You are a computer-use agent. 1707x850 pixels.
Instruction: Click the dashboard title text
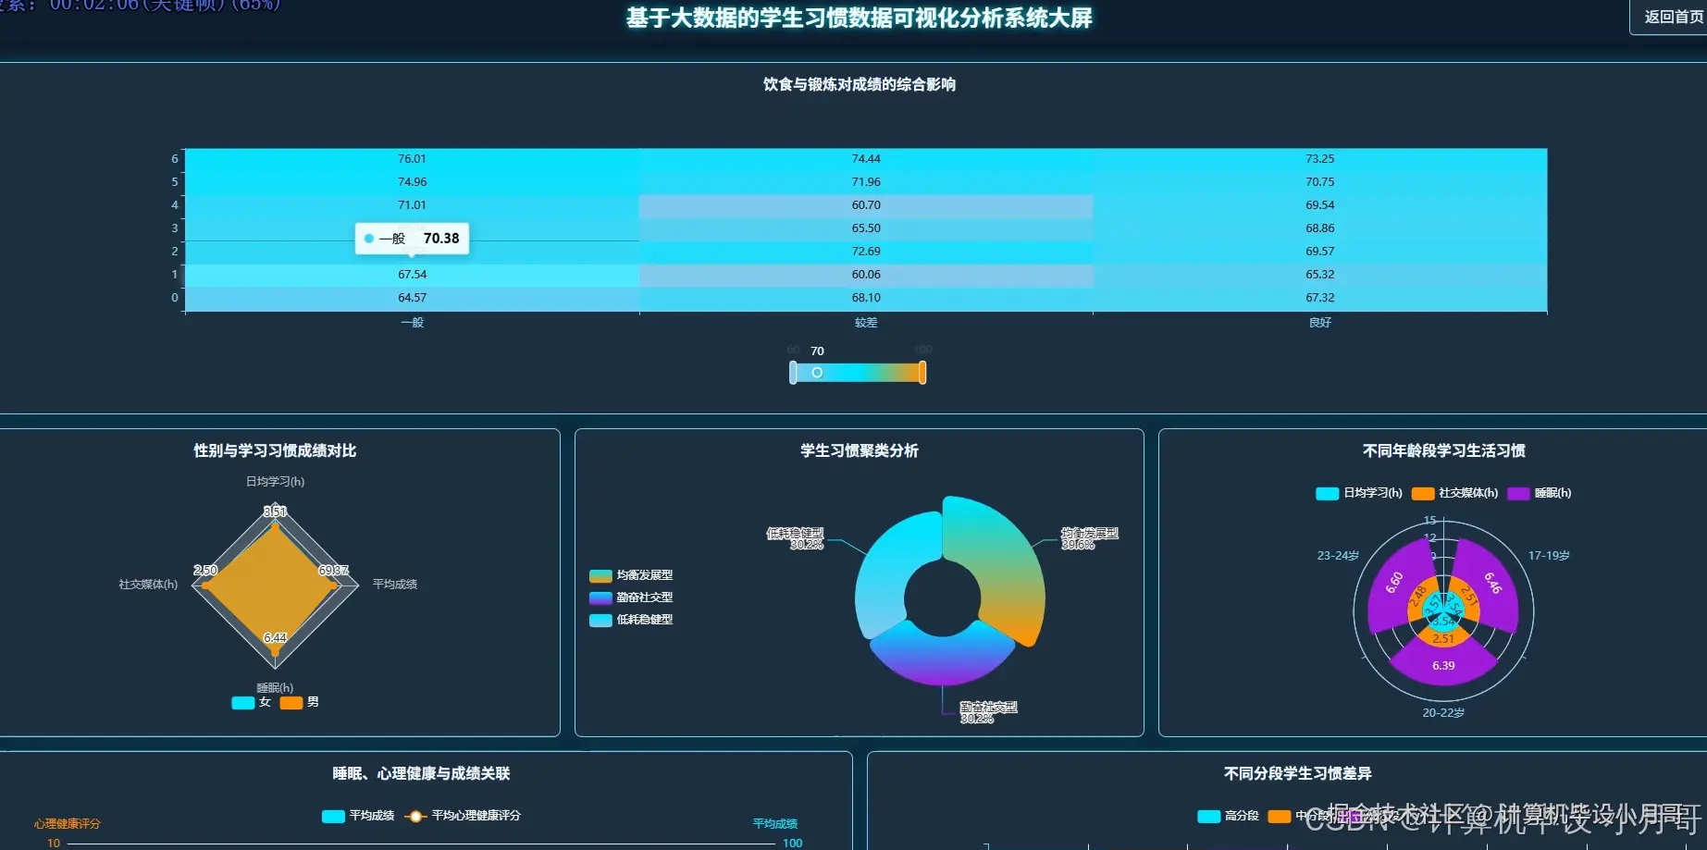[x=857, y=18]
